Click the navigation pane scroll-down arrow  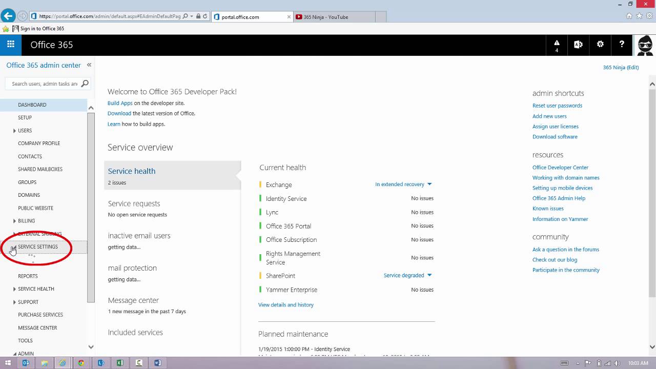pos(91,347)
